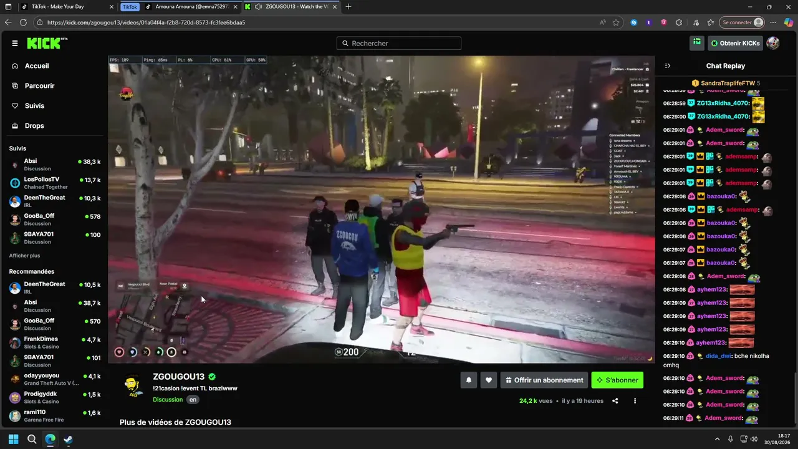Open Prodigyddk in the Recommandées list

pyautogui.click(x=55, y=397)
